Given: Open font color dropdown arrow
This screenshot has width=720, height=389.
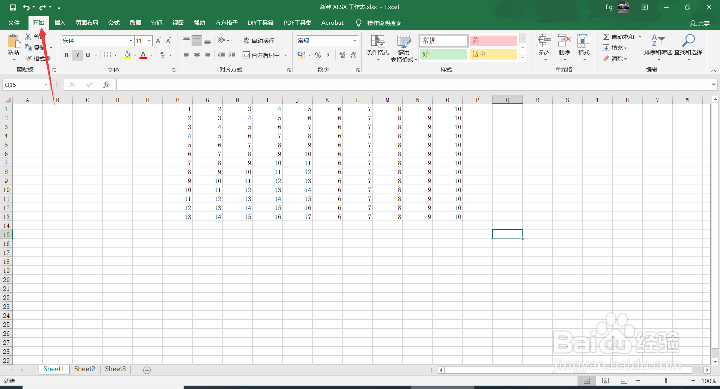Looking at the screenshot, I should (151, 55).
